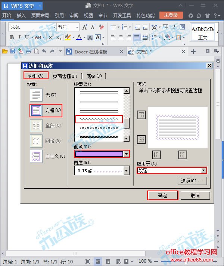
Task: Click zoom out minus on zoom slider
Action: (x=156, y=262)
